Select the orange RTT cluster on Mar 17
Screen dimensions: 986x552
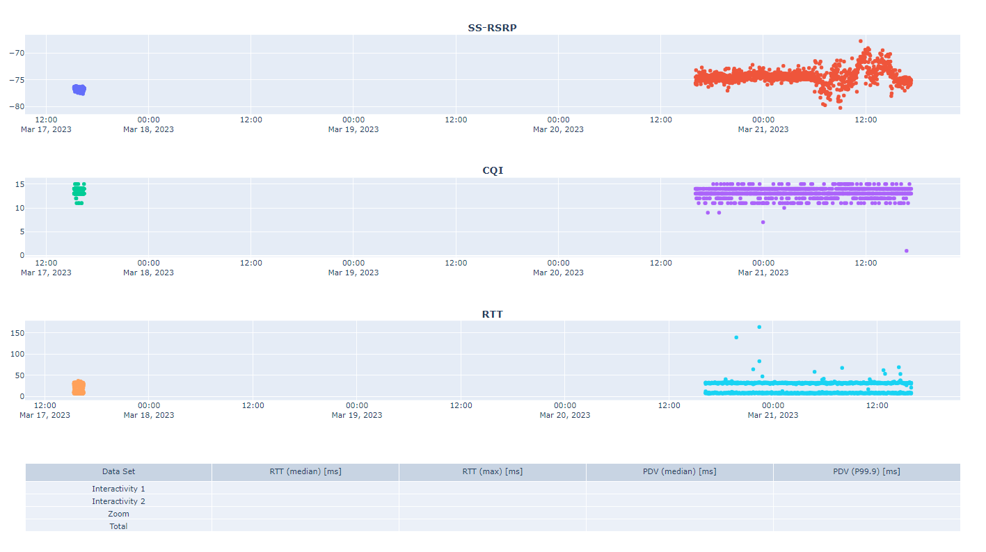point(79,387)
